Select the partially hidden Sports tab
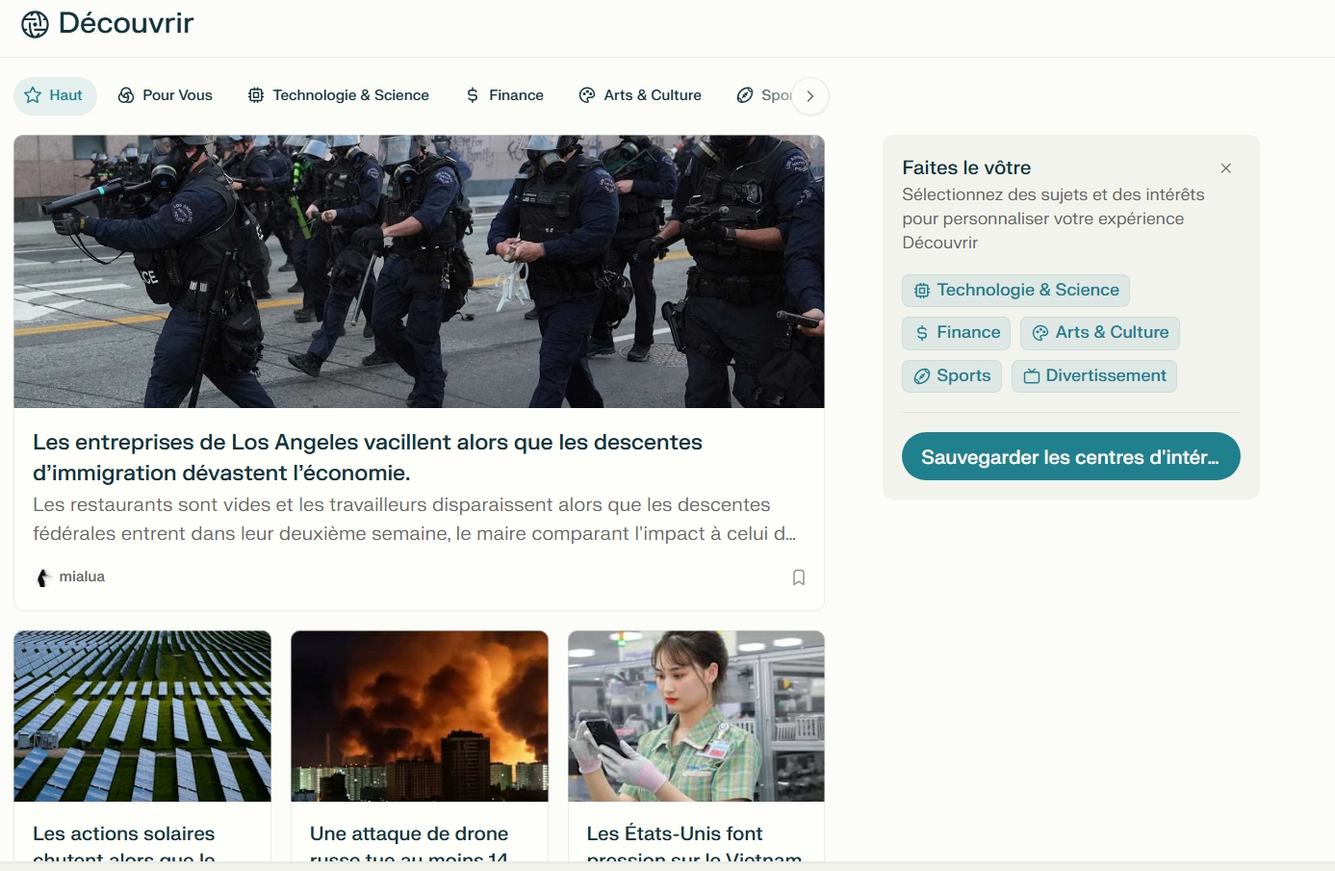Image resolution: width=1335 pixels, height=871 pixels. pyautogui.click(x=764, y=95)
